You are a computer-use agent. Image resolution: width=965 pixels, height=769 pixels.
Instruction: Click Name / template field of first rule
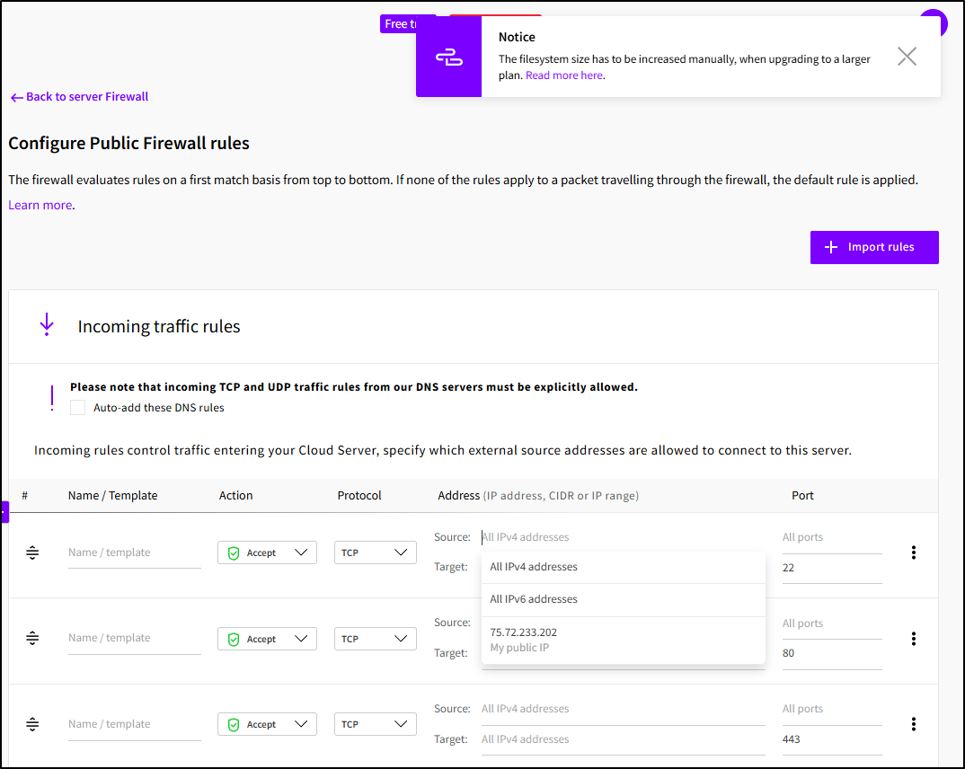(134, 552)
